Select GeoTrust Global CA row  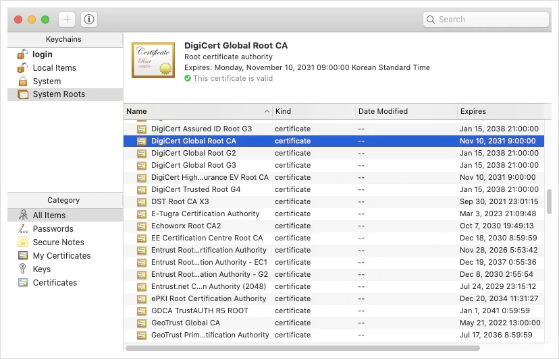point(334,323)
